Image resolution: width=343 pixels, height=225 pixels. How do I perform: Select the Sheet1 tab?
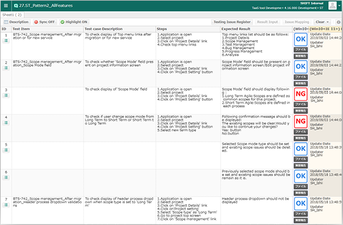12,15
